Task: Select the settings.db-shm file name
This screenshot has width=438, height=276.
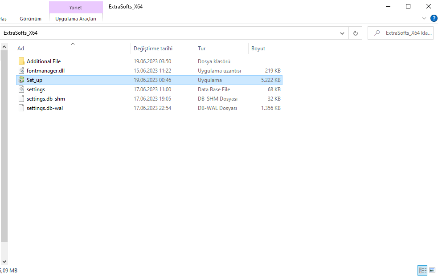Action: tap(46, 98)
